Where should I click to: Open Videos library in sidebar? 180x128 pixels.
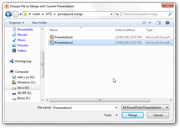pos(22,50)
